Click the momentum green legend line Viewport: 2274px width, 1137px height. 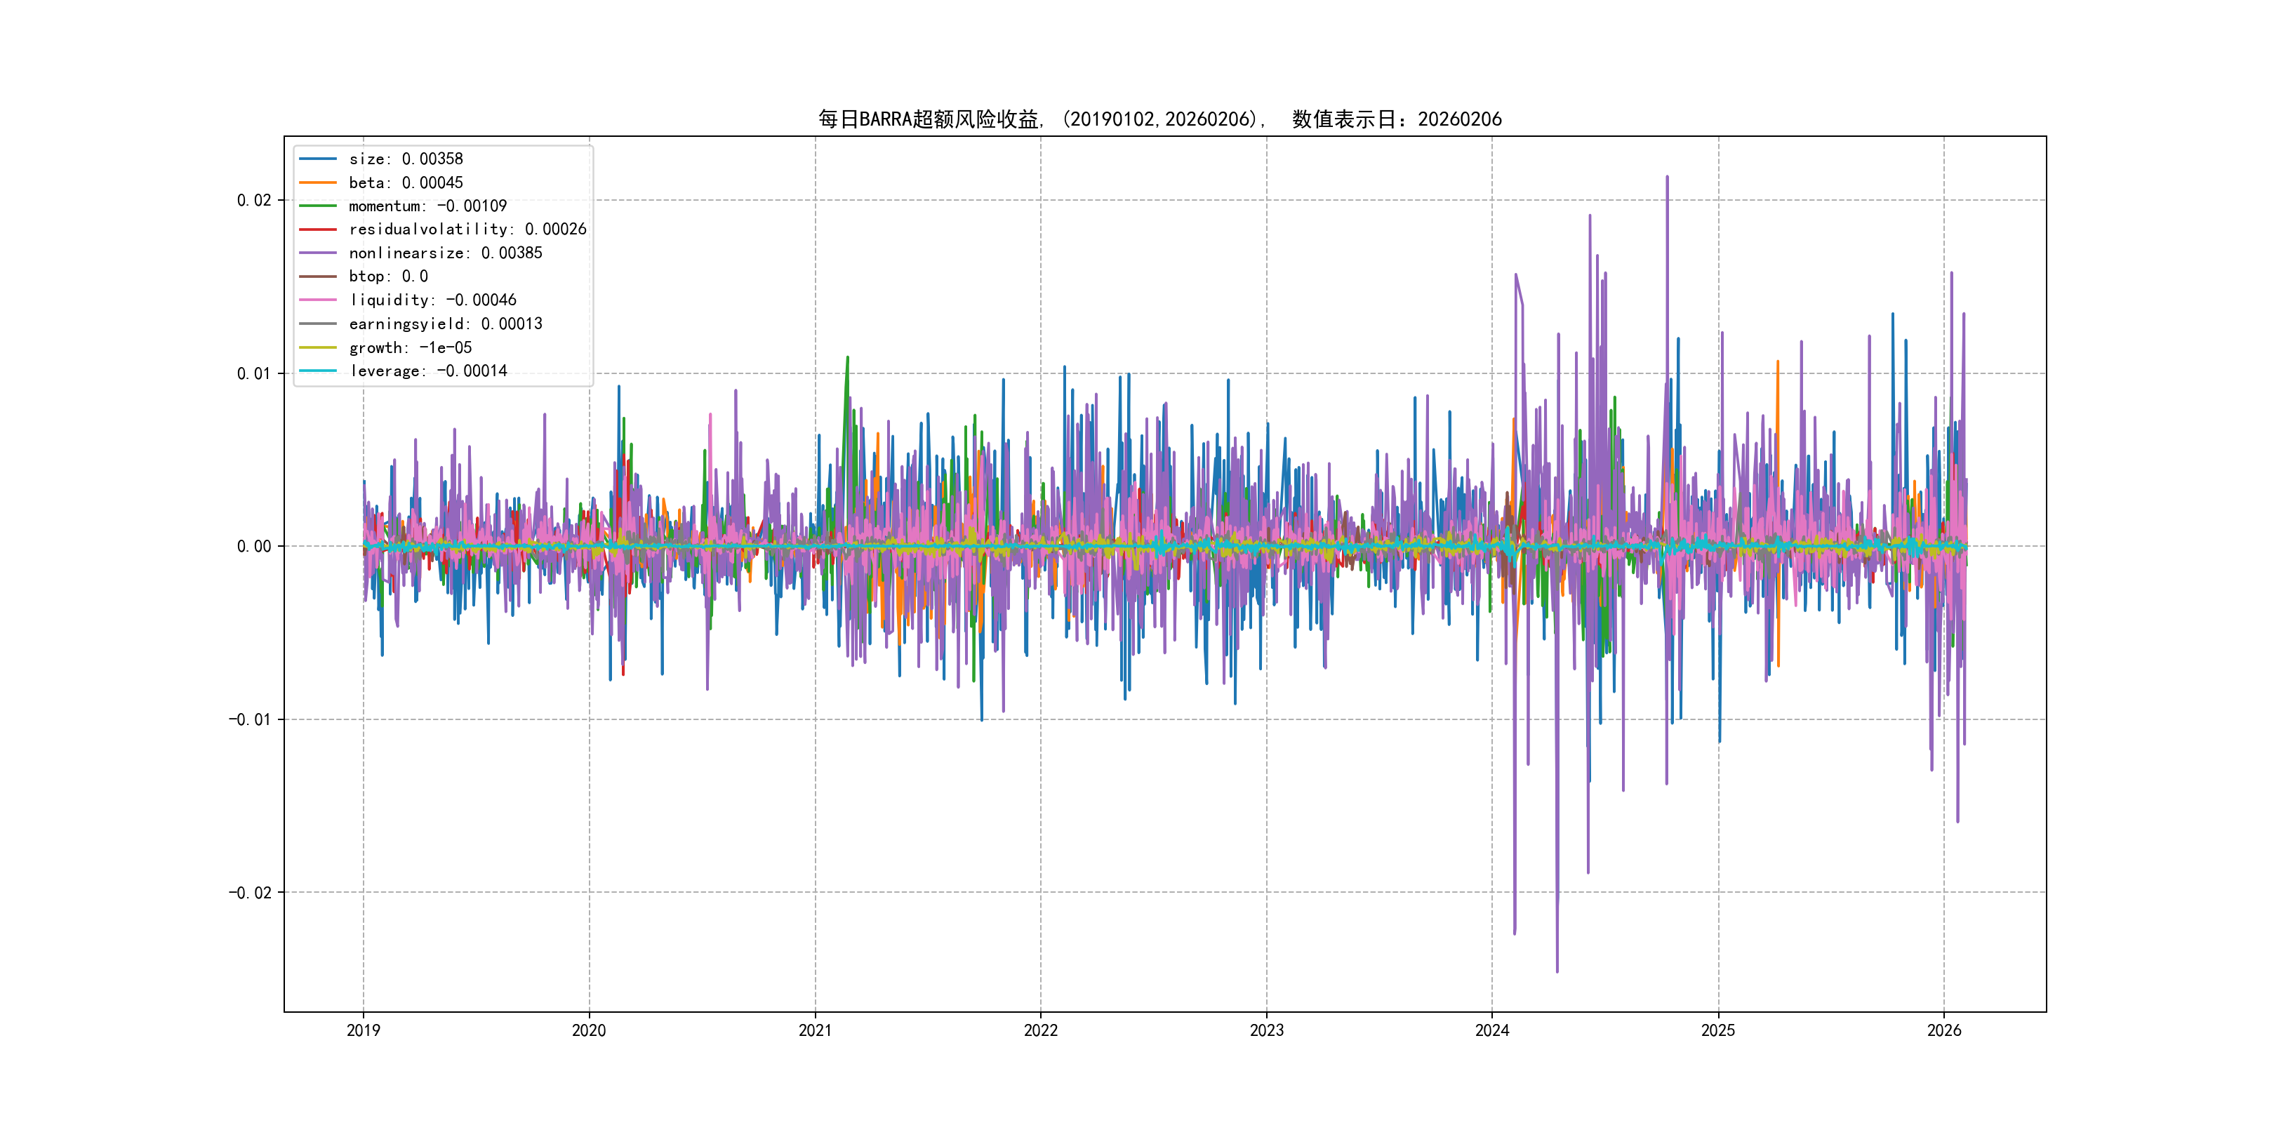tap(318, 206)
